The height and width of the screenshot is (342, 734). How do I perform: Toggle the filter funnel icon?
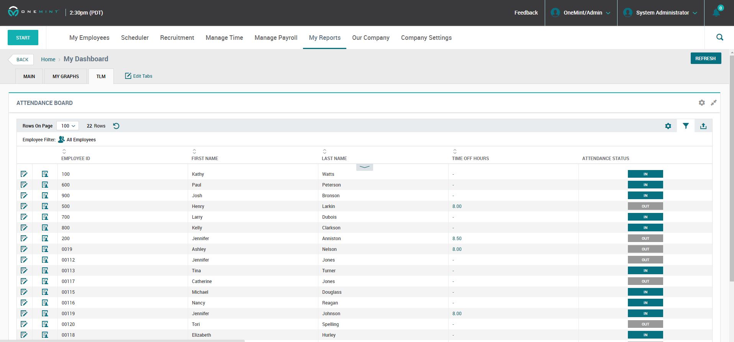685,126
